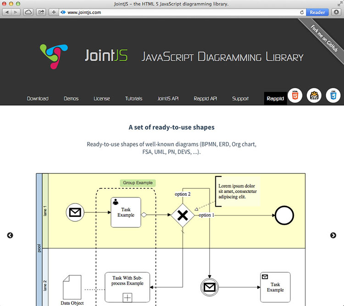Click the add bookmark plus button
This screenshot has height=306, width=344.
coord(54,12)
